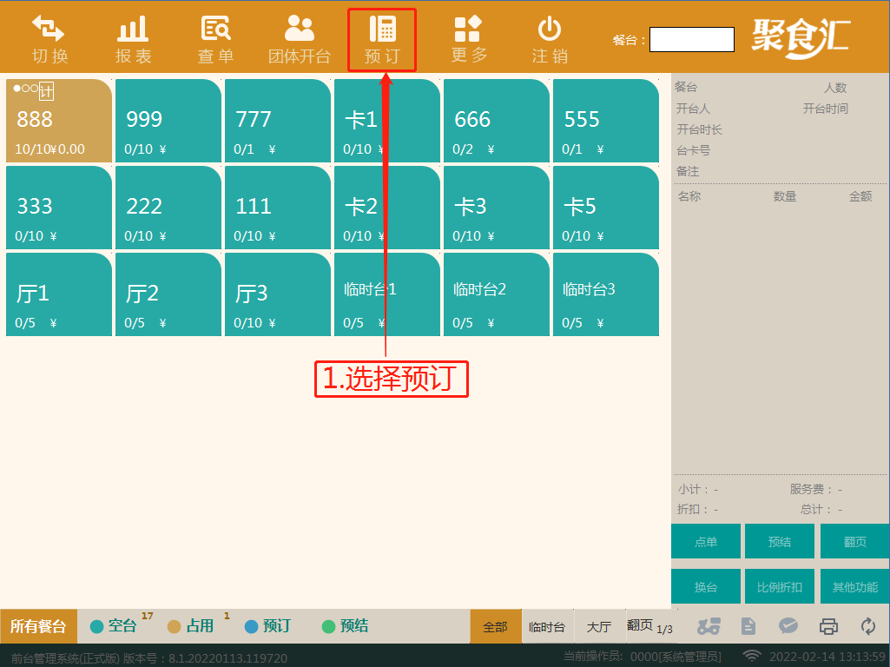Filter by 空台 empty tables

pos(114,625)
